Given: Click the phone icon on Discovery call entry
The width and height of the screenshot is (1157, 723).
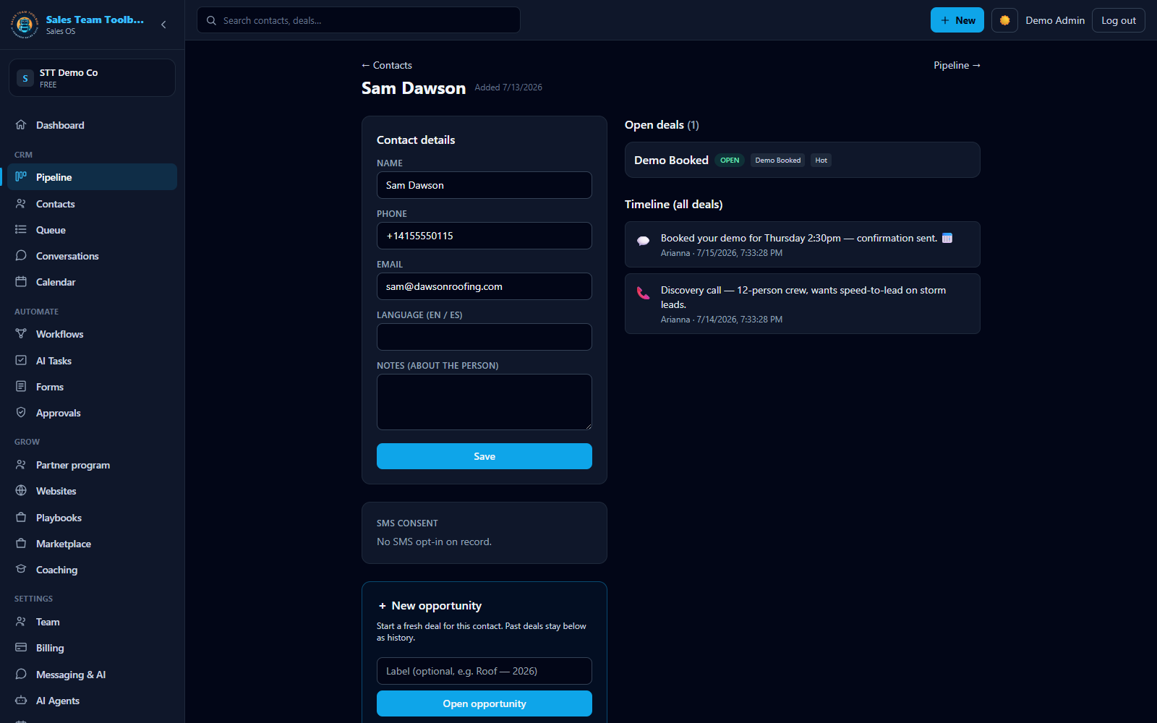Looking at the screenshot, I should (643, 293).
